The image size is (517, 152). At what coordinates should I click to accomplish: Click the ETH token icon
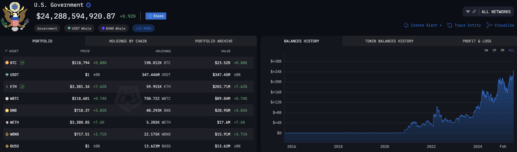7,86
